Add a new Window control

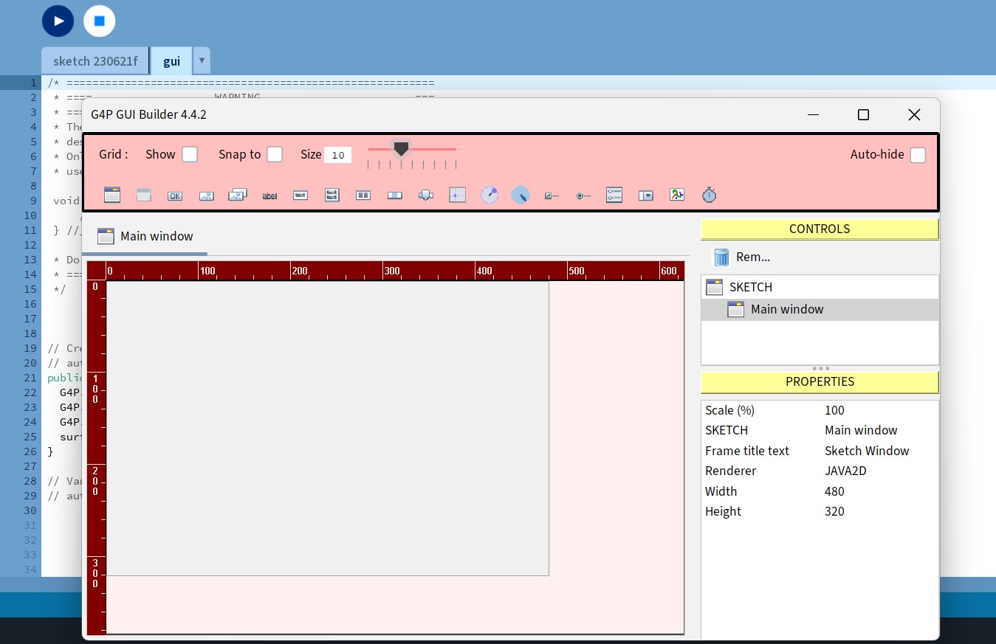pyautogui.click(x=112, y=195)
